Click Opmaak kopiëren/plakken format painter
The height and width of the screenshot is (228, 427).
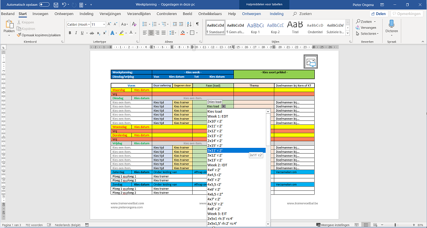tap(39, 35)
